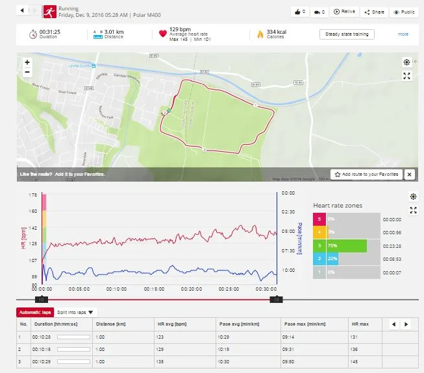Screen dimensions: 424x373
Task: Expand the heart rate graph to fullscreen
Action: pyautogui.click(x=413, y=210)
